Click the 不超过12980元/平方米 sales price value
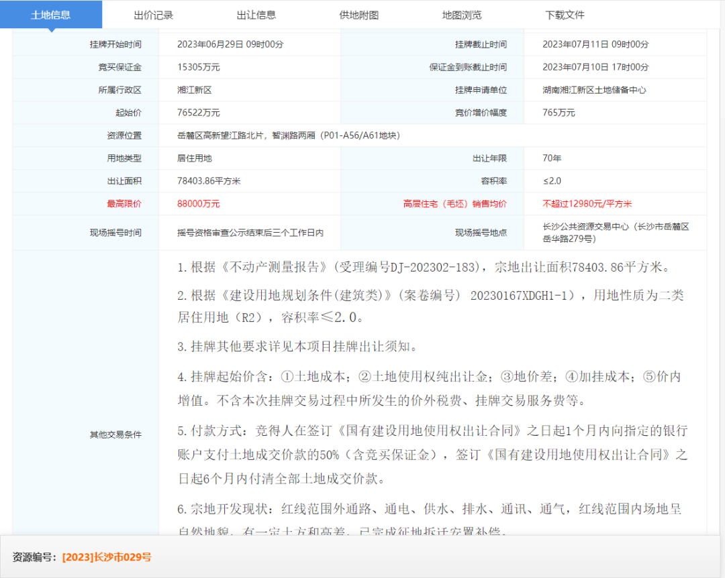 coord(587,204)
